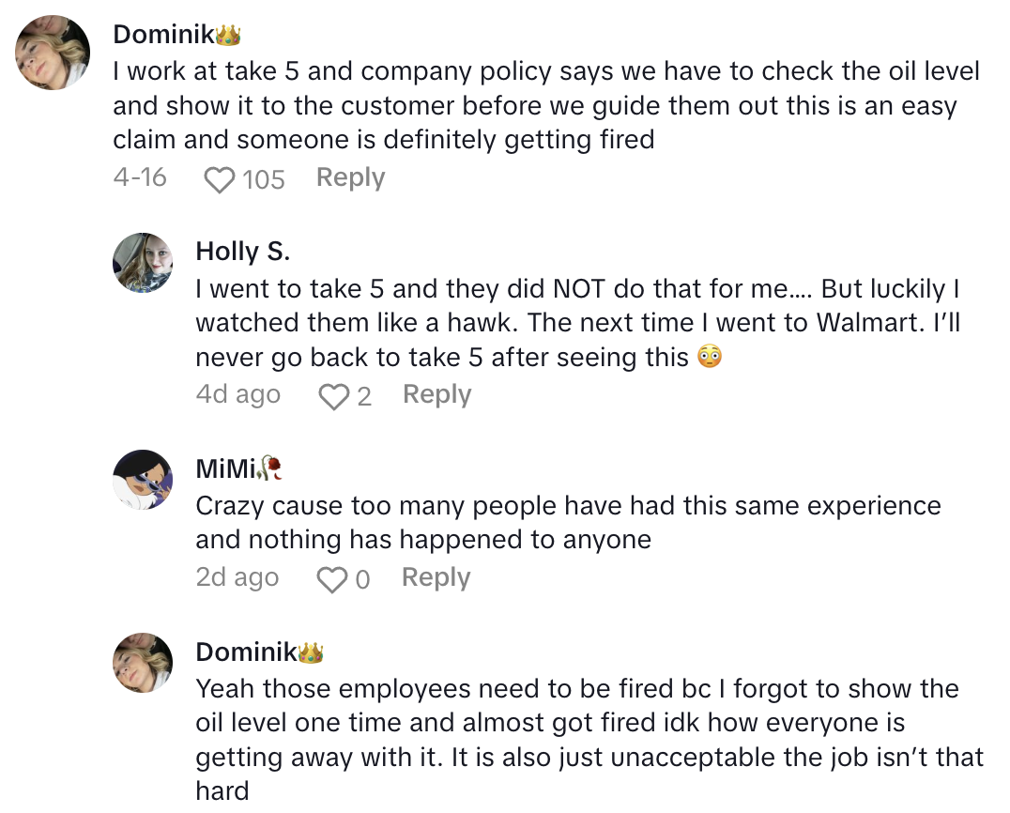The image size is (1010, 813).
Task: Open Dominik's avatar beside the 105-like comment
Action: pyautogui.click(x=54, y=53)
